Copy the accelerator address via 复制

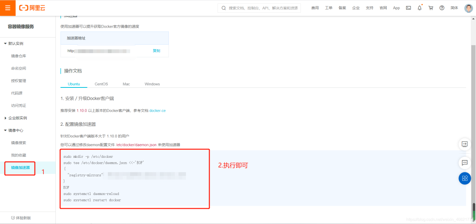[x=156, y=51]
